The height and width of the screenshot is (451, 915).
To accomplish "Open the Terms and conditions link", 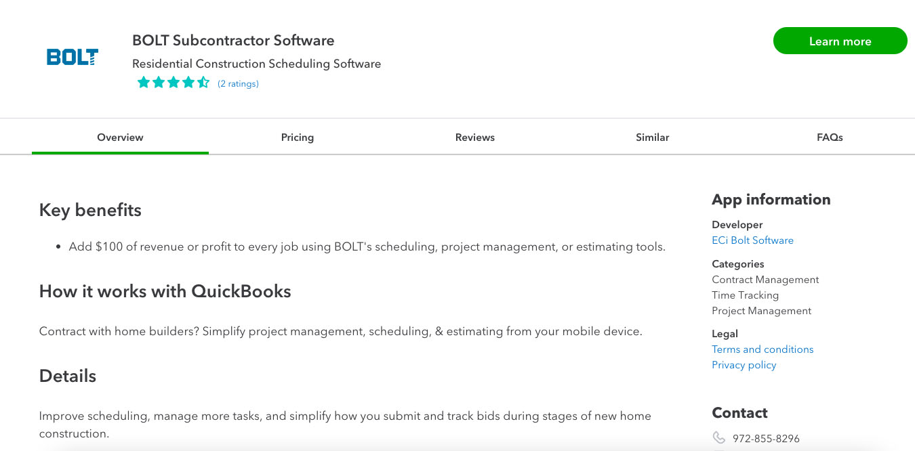I will [x=762, y=349].
